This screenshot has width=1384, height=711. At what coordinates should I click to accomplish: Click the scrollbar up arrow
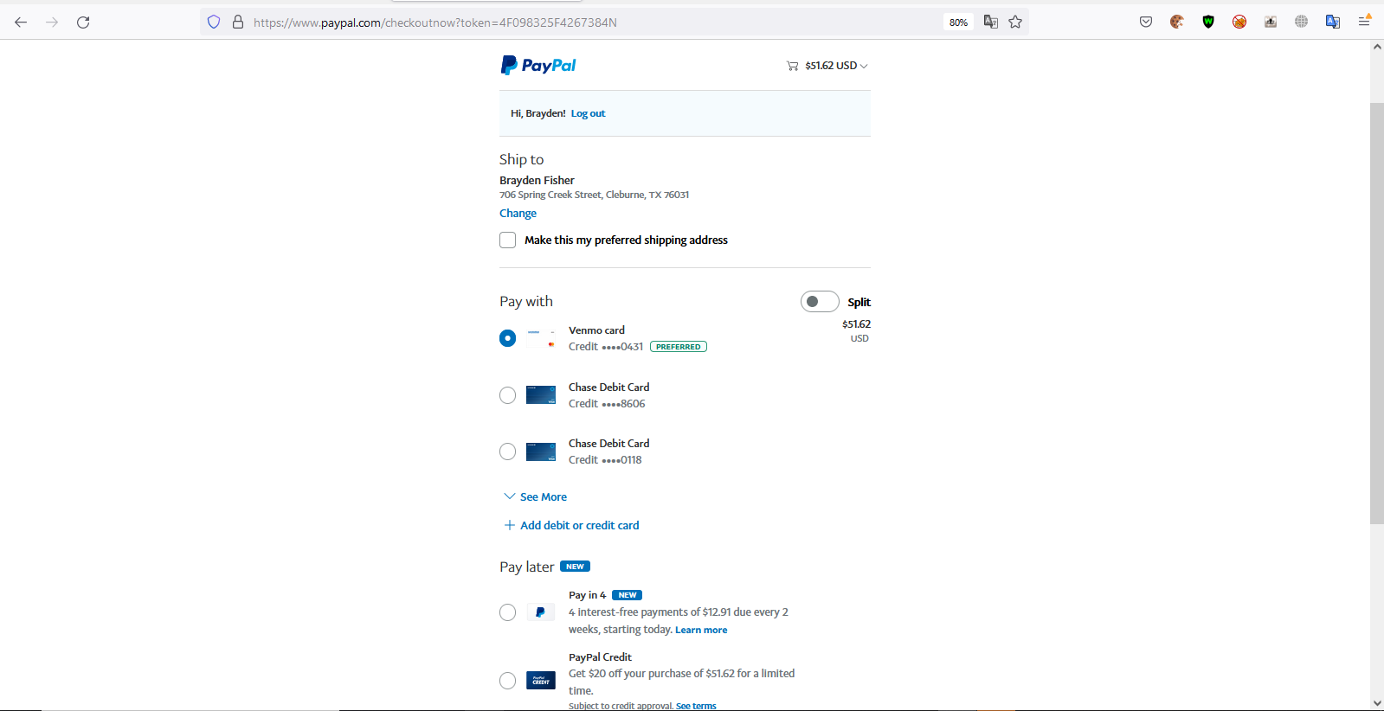tap(1377, 47)
